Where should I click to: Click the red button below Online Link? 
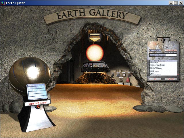(x=38, y=107)
